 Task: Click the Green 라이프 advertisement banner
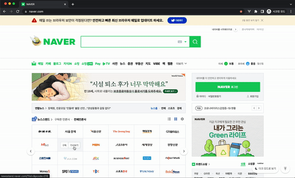tap(228, 136)
